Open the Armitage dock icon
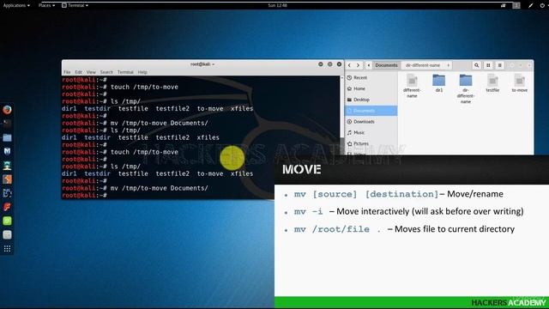Screen dimensions: 549x309 click(x=7, y=166)
